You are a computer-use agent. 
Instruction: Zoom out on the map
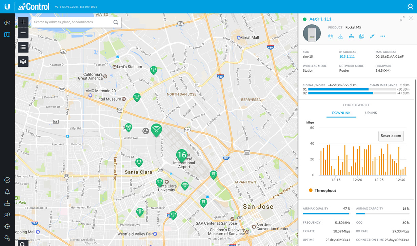coord(23,33)
